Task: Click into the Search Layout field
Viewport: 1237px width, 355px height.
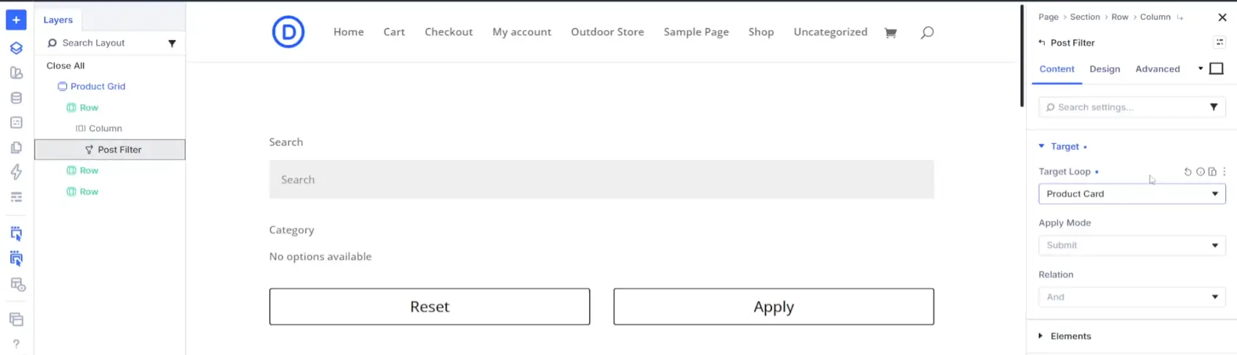Action: click(x=103, y=43)
